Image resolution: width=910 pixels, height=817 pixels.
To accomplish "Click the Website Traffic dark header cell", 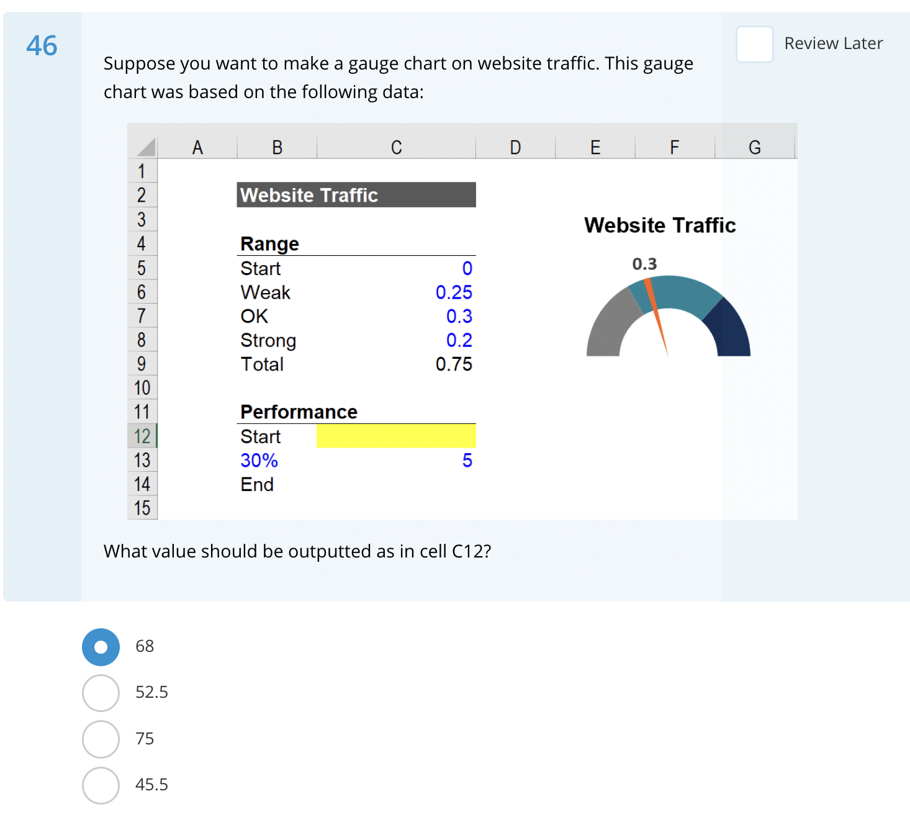I will pyautogui.click(x=356, y=195).
